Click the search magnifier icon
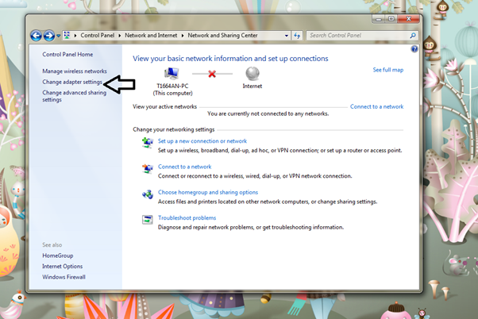Screen dimensions: 478x319 413,36
